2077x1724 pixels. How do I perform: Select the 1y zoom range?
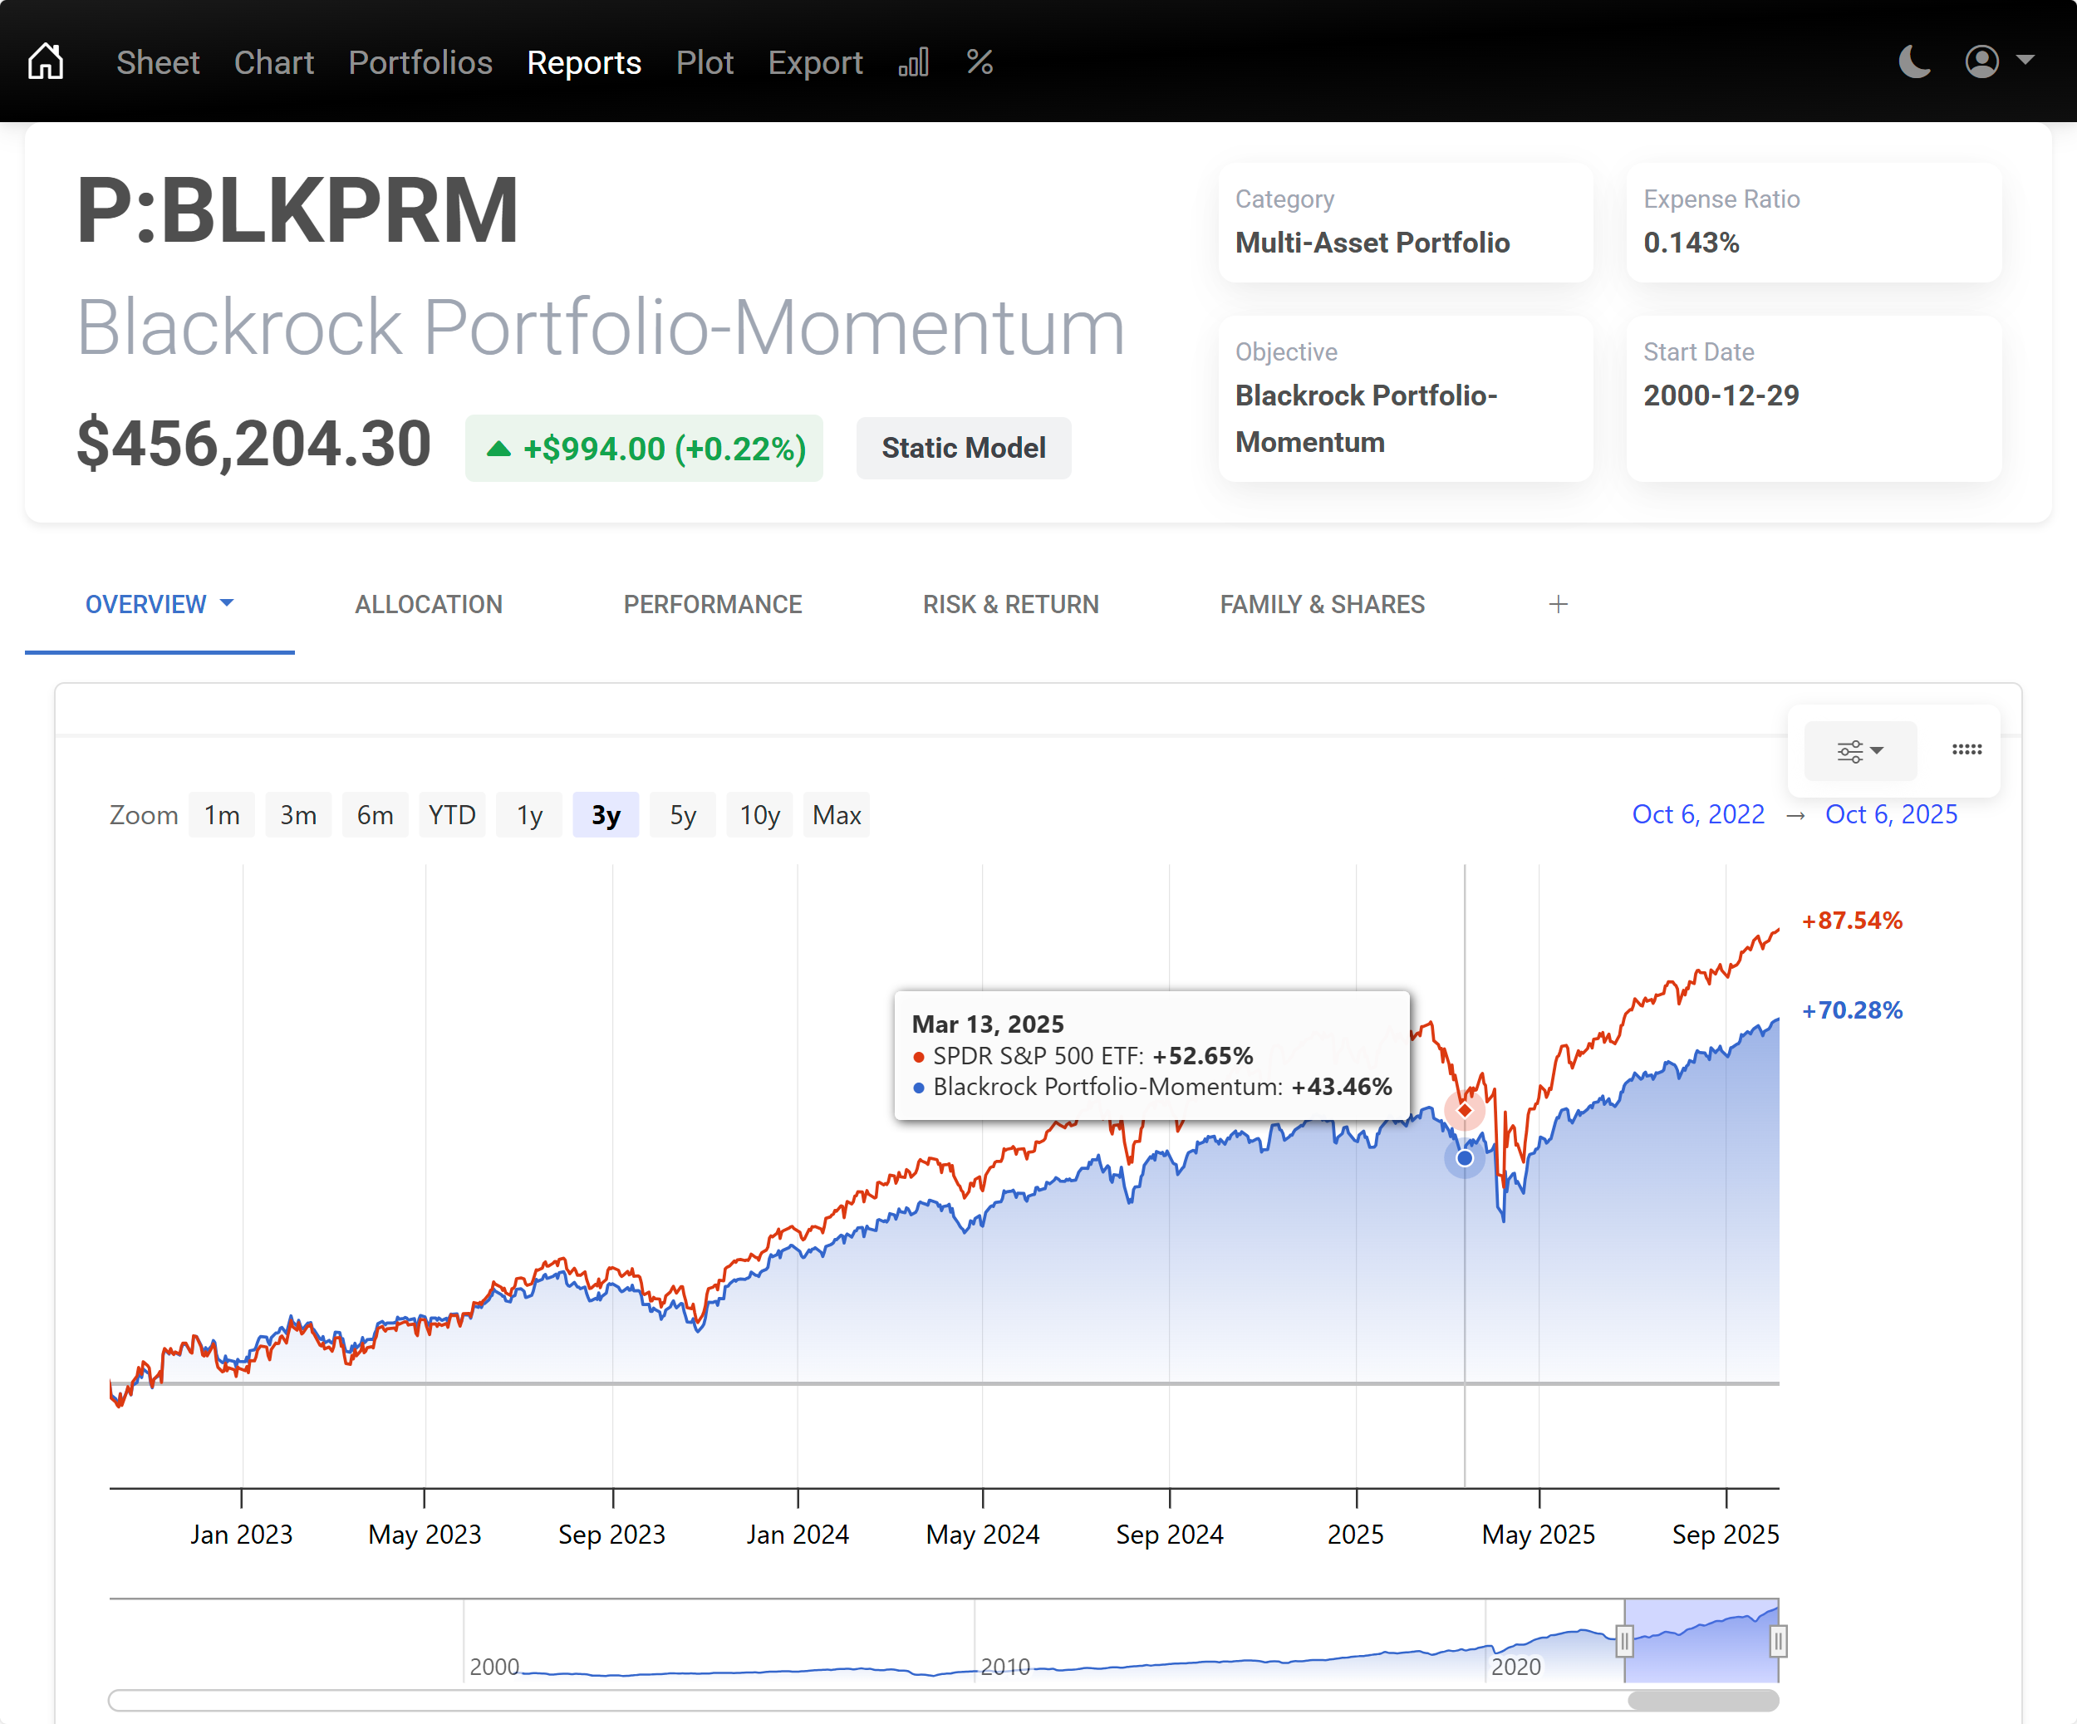[529, 814]
